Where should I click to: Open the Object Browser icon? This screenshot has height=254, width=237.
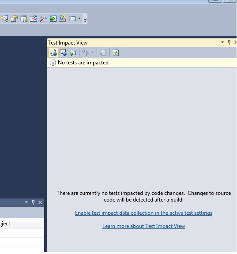click(34, 19)
